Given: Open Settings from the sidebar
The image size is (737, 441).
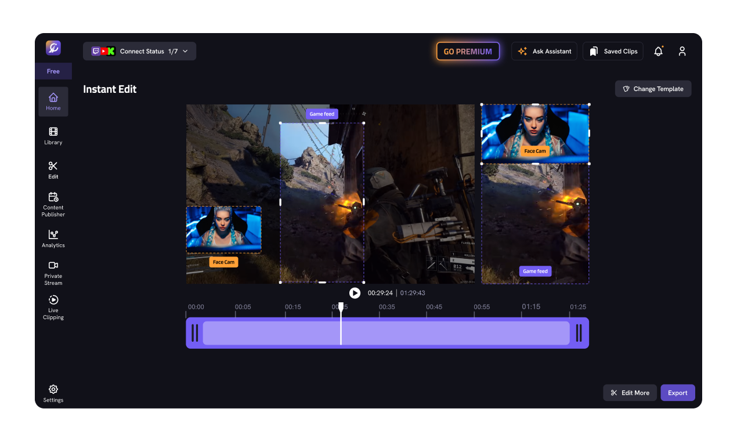Looking at the screenshot, I should 53,393.
